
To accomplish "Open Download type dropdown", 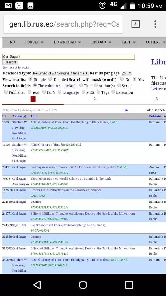I will coord(60,73).
